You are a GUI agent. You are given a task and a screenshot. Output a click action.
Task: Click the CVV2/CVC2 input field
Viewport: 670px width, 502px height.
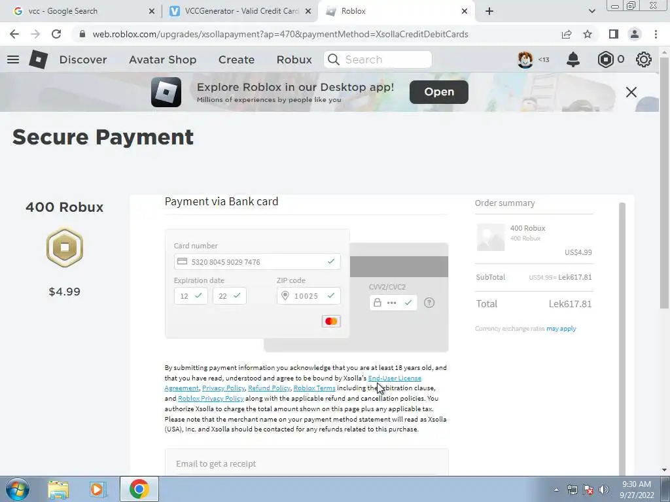pos(393,303)
